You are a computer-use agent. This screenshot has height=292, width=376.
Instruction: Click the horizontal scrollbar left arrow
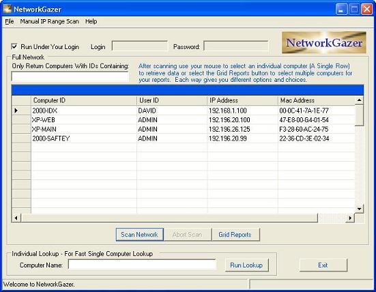(x=16, y=218)
